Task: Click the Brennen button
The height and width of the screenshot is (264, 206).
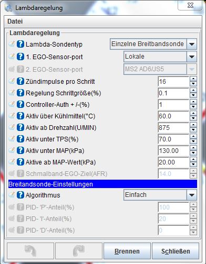Action: point(127,251)
